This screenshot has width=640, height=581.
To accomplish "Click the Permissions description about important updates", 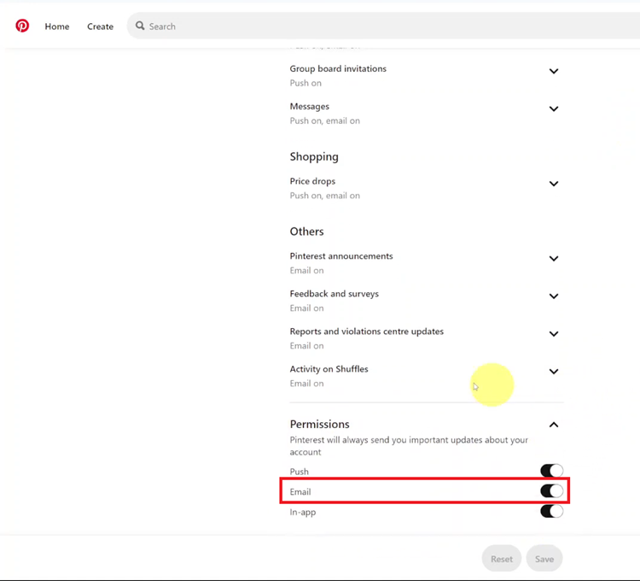I will (x=409, y=446).
